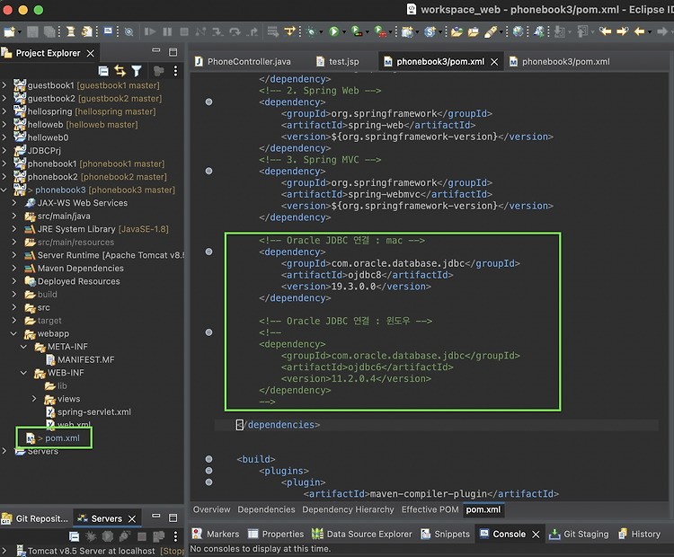Toggle Link with Editor in Project Explorer
Screen dimensions: 674x557
click(x=120, y=71)
